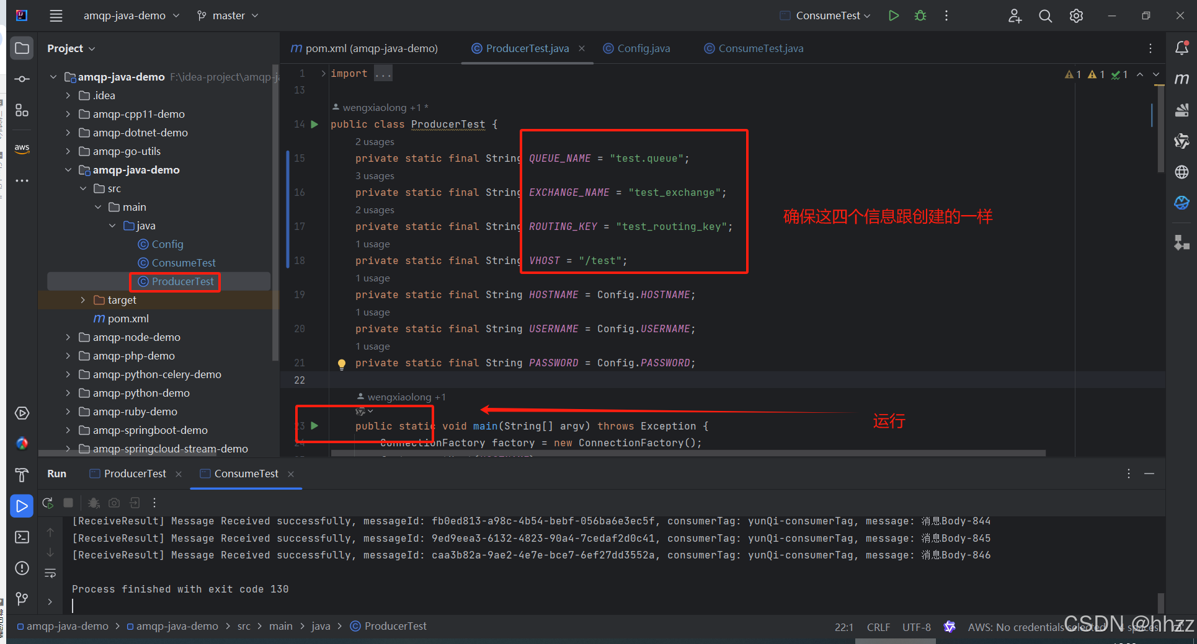Screen dimensions: 1197x644
Task: Expand the collapsed import block
Action: click(x=323, y=74)
